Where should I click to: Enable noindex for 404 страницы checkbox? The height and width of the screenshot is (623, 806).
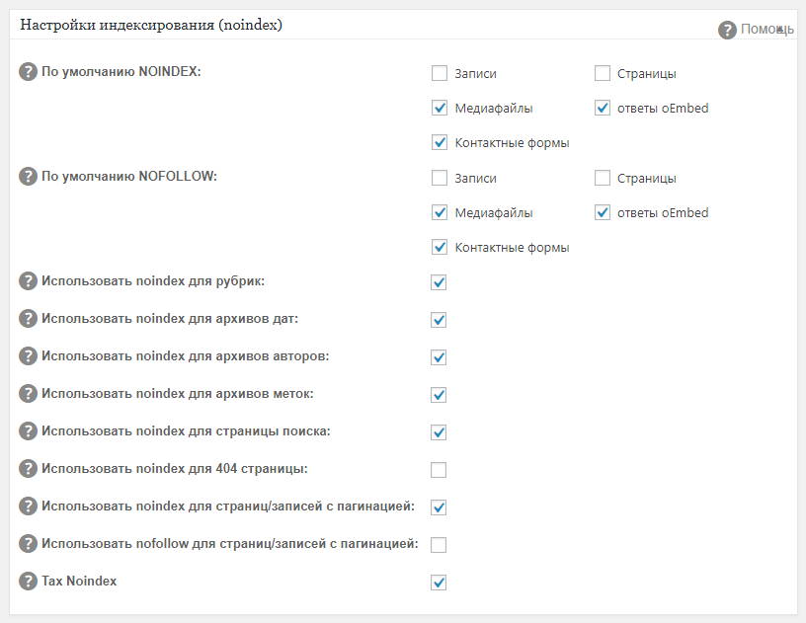tap(439, 470)
